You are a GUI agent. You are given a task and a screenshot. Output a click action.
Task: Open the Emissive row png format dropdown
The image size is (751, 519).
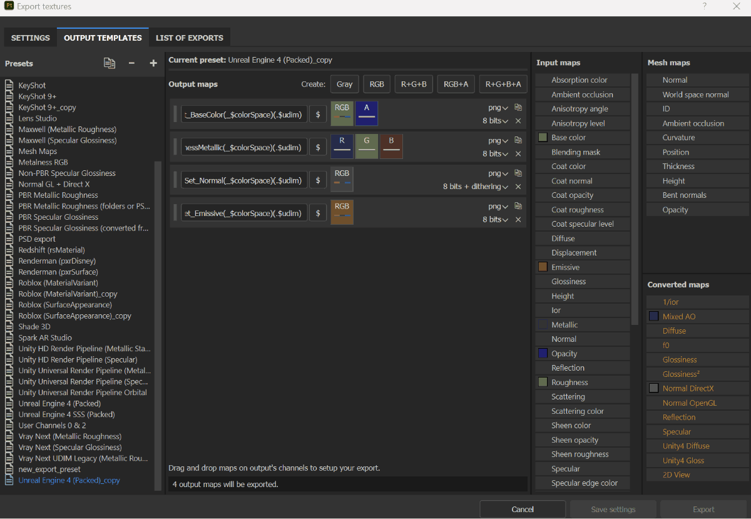(499, 206)
